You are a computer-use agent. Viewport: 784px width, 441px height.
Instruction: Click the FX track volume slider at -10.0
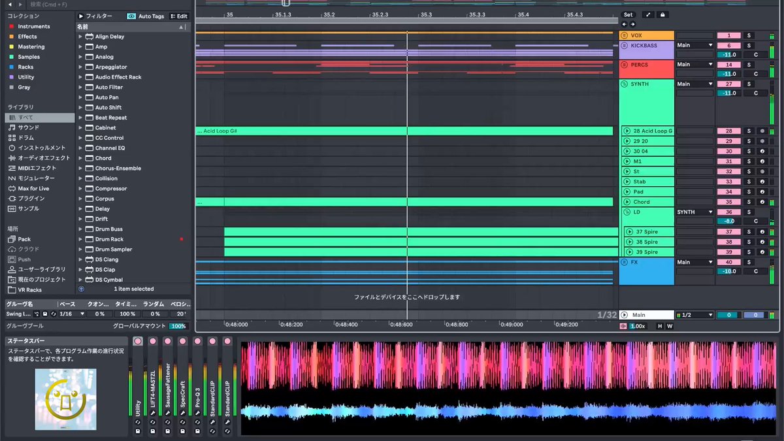point(728,271)
